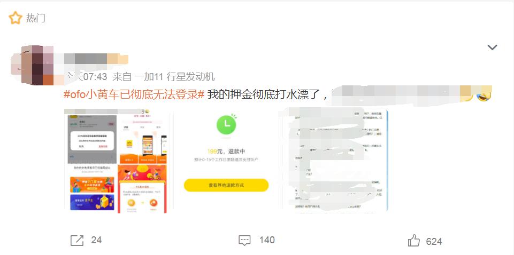This screenshot has width=514, height=255.
Task: Click the post timestamp 07:43
Action: pos(95,77)
